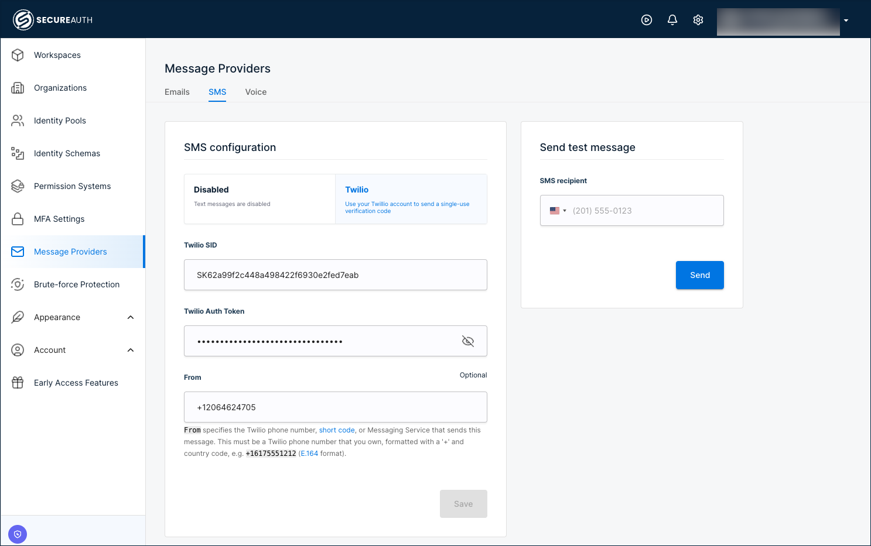Open Permission Systems

[72, 186]
